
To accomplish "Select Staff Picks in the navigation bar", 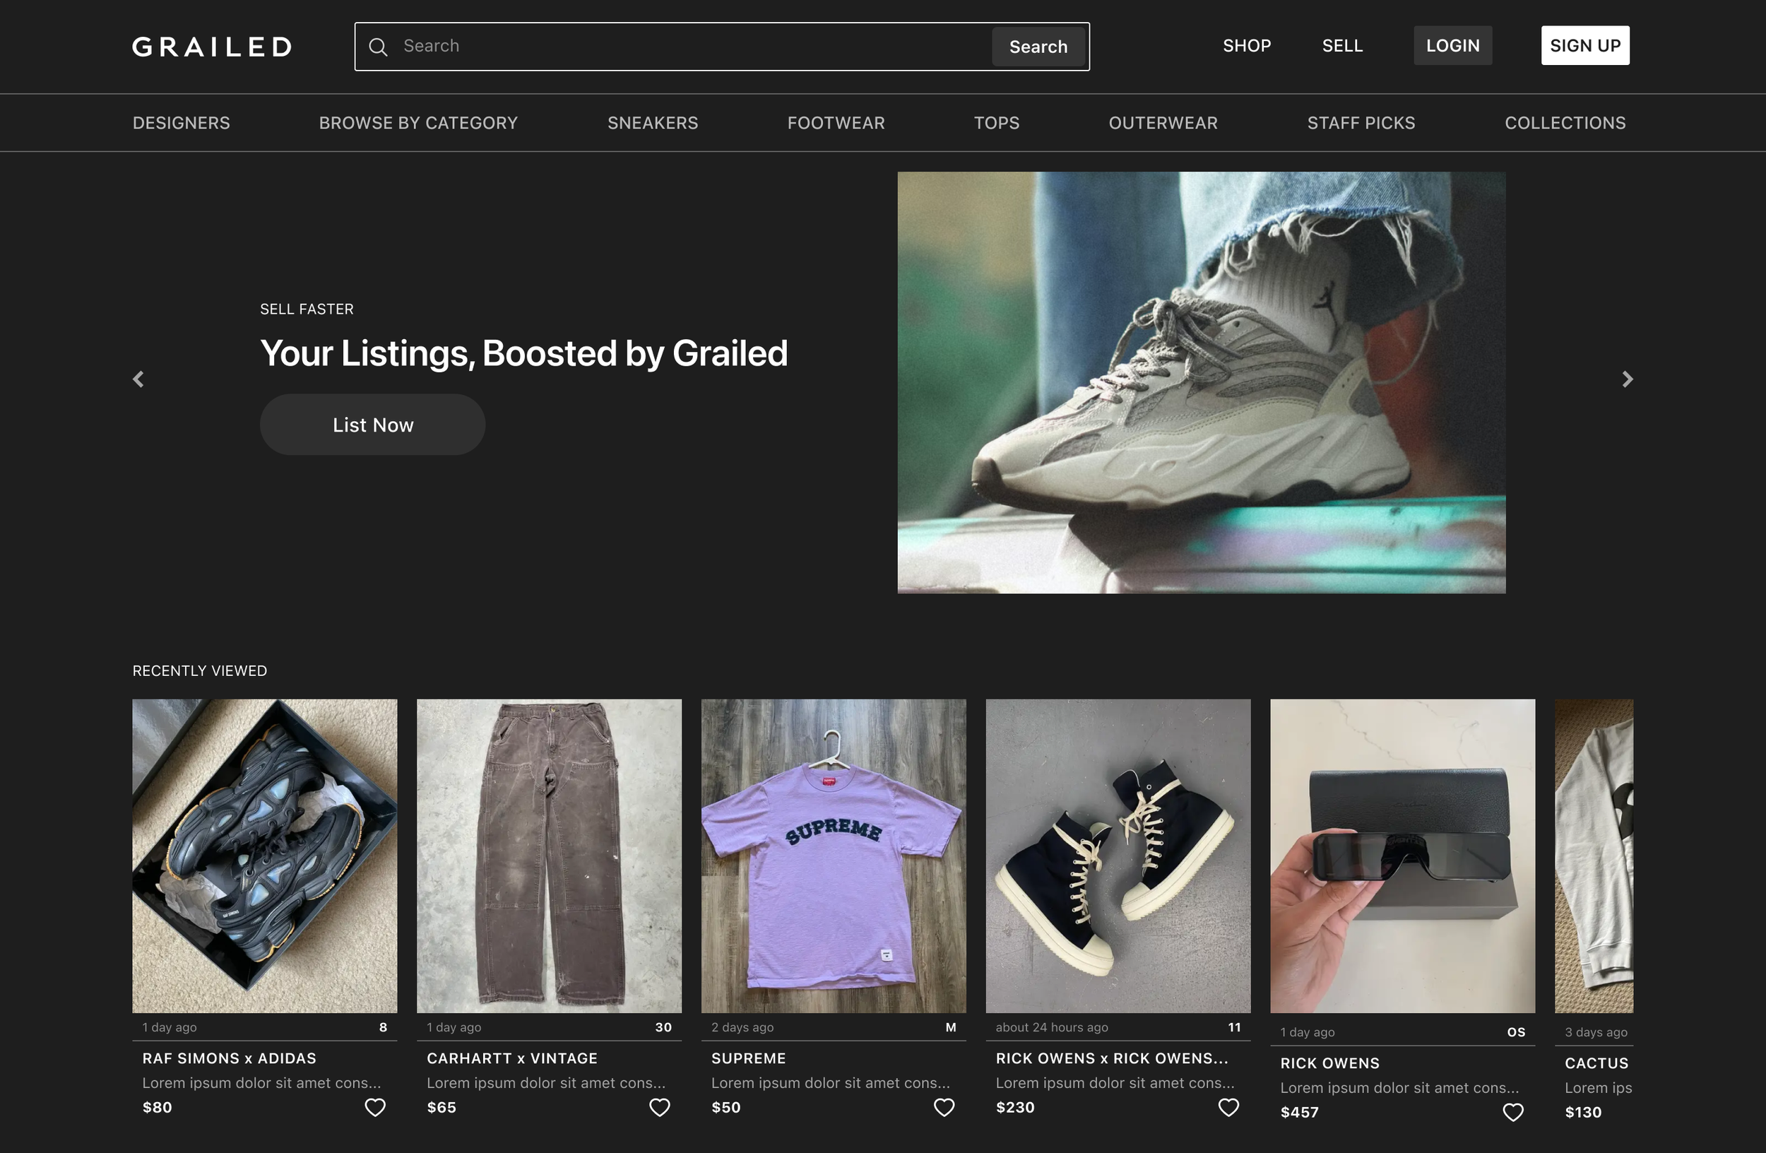I will [1360, 123].
